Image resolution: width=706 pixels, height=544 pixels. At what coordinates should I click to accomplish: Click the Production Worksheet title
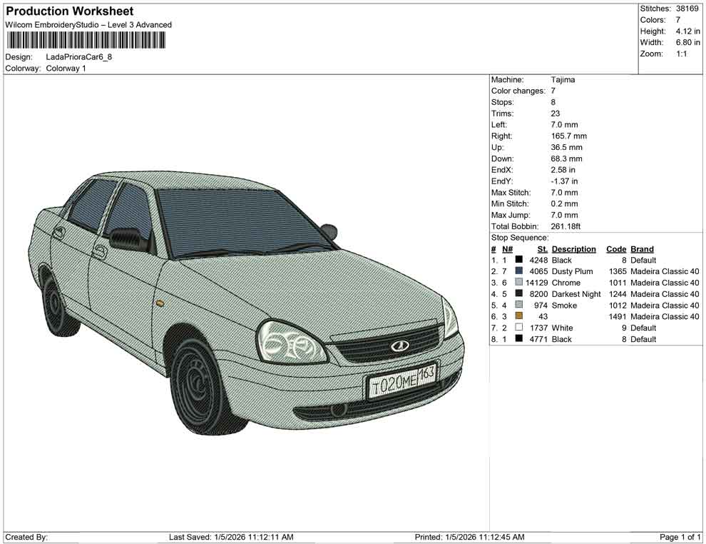(68, 11)
